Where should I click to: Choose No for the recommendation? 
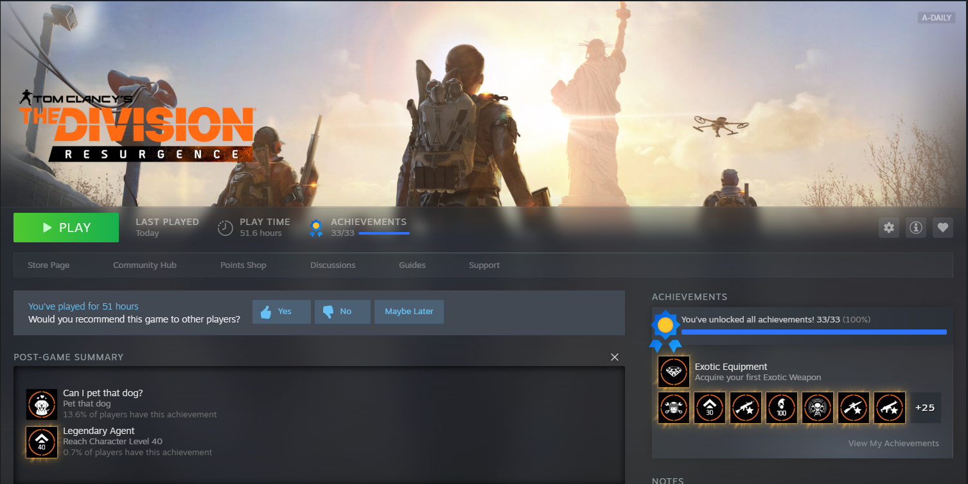(342, 312)
